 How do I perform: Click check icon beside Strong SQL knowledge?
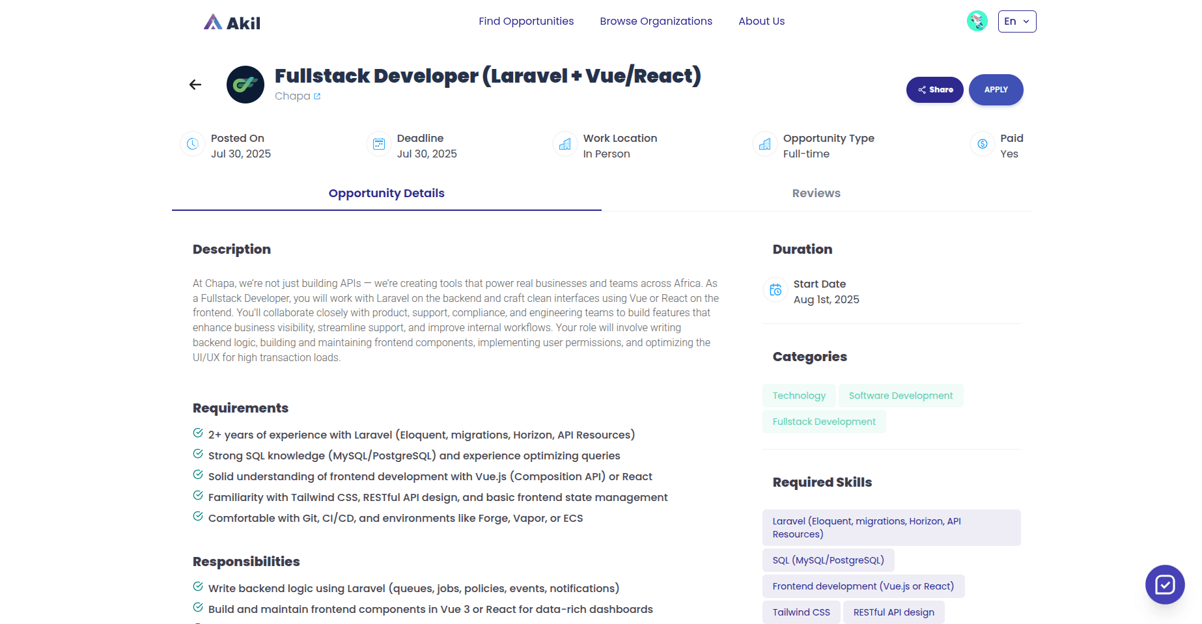tap(198, 454)
